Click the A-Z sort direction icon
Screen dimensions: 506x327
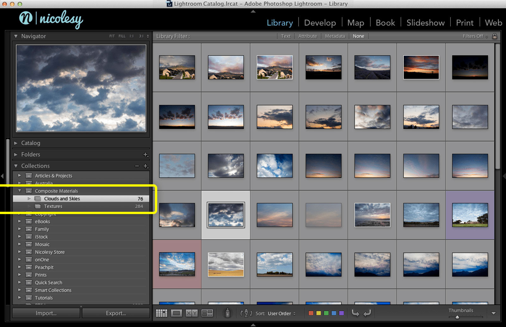[x=246, y=313]
